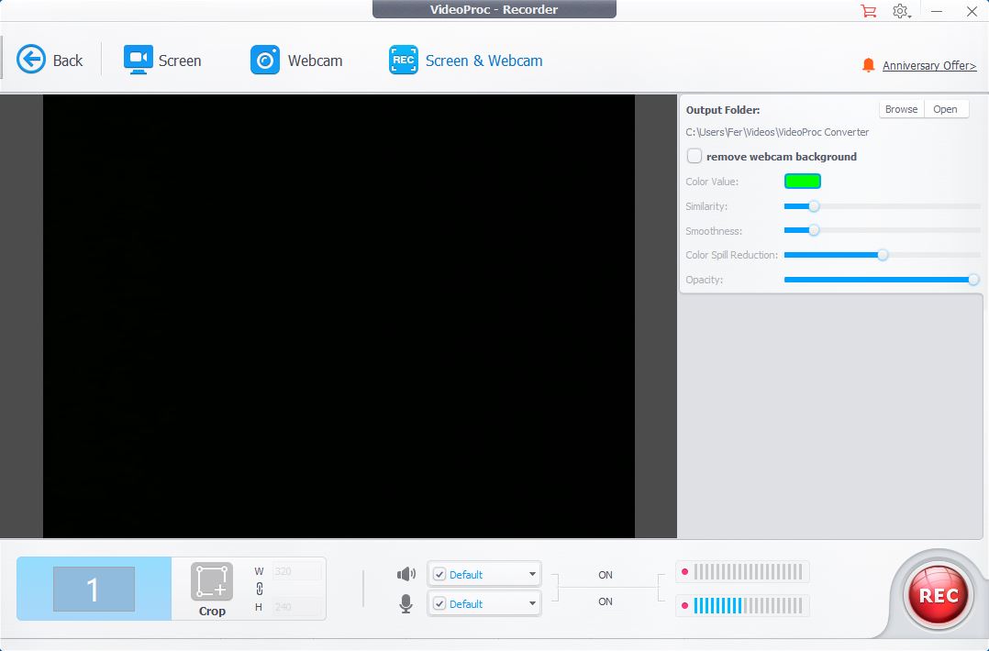Close the VideoProc Recorder window
This screenshot has width=989, height=651.
pos(972,11)
